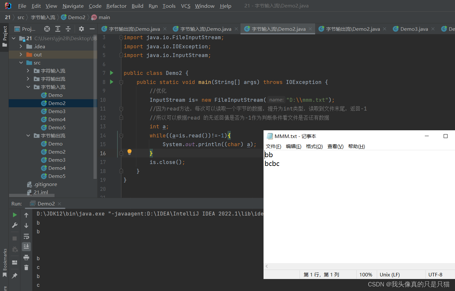Viewport: 455px width, 291px height.
Task: Open the Bookmarks side tool window
Action: pos(5,263)
